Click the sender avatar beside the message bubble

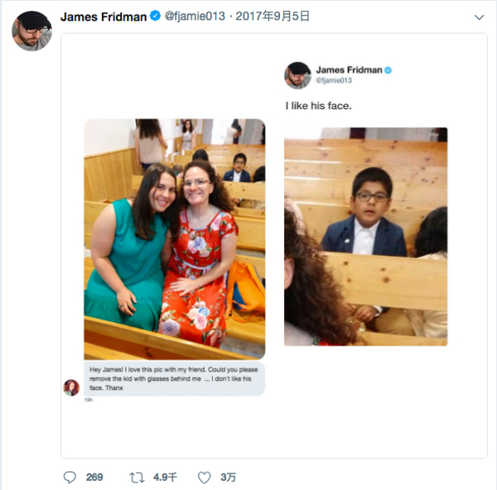(x=72, y=387)
